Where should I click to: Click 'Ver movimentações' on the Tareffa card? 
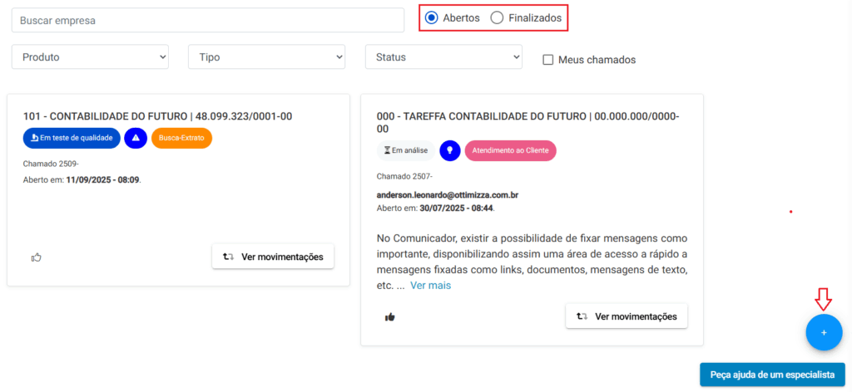coord(627,316)
